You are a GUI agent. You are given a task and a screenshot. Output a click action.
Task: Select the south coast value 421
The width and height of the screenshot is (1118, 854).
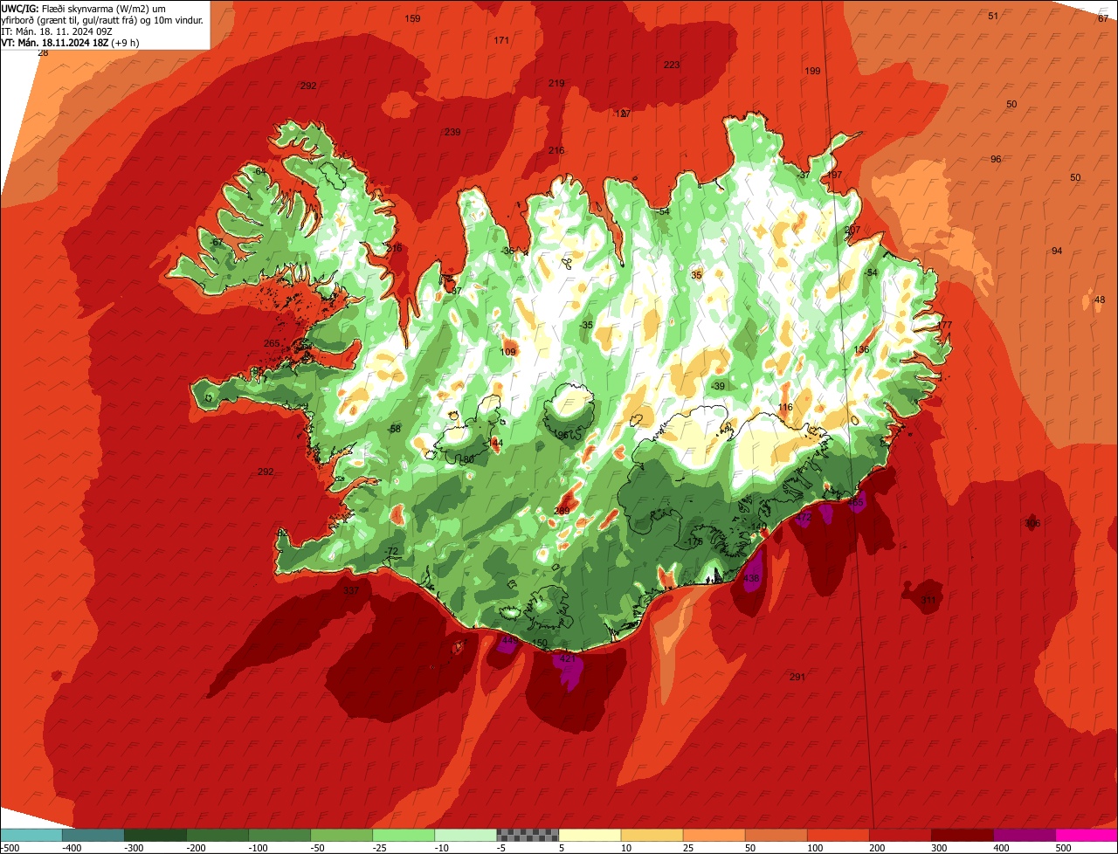click(x=568, y=658)
